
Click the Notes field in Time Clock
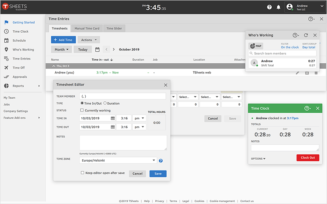(285, 148)
